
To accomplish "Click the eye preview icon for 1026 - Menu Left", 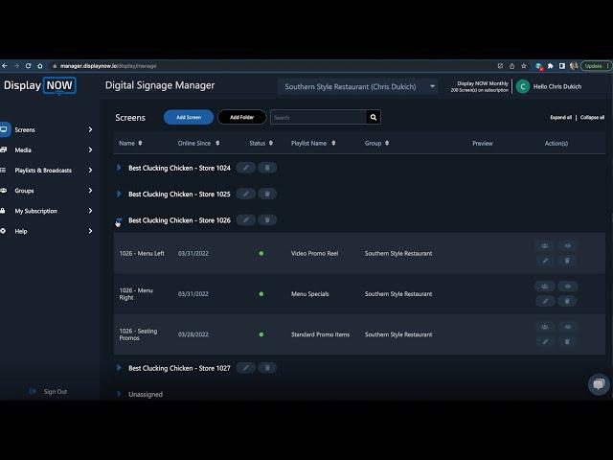I will [568, 245].
